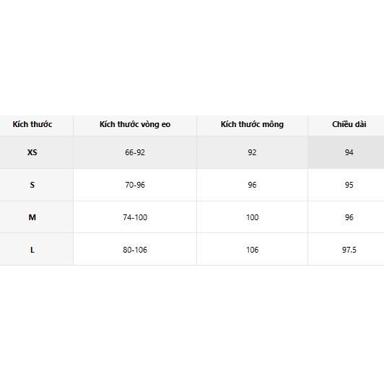Select the 66-92 waist cell
Image resolution: width=384 pixels, height=384 pixels.
point(135,152)
